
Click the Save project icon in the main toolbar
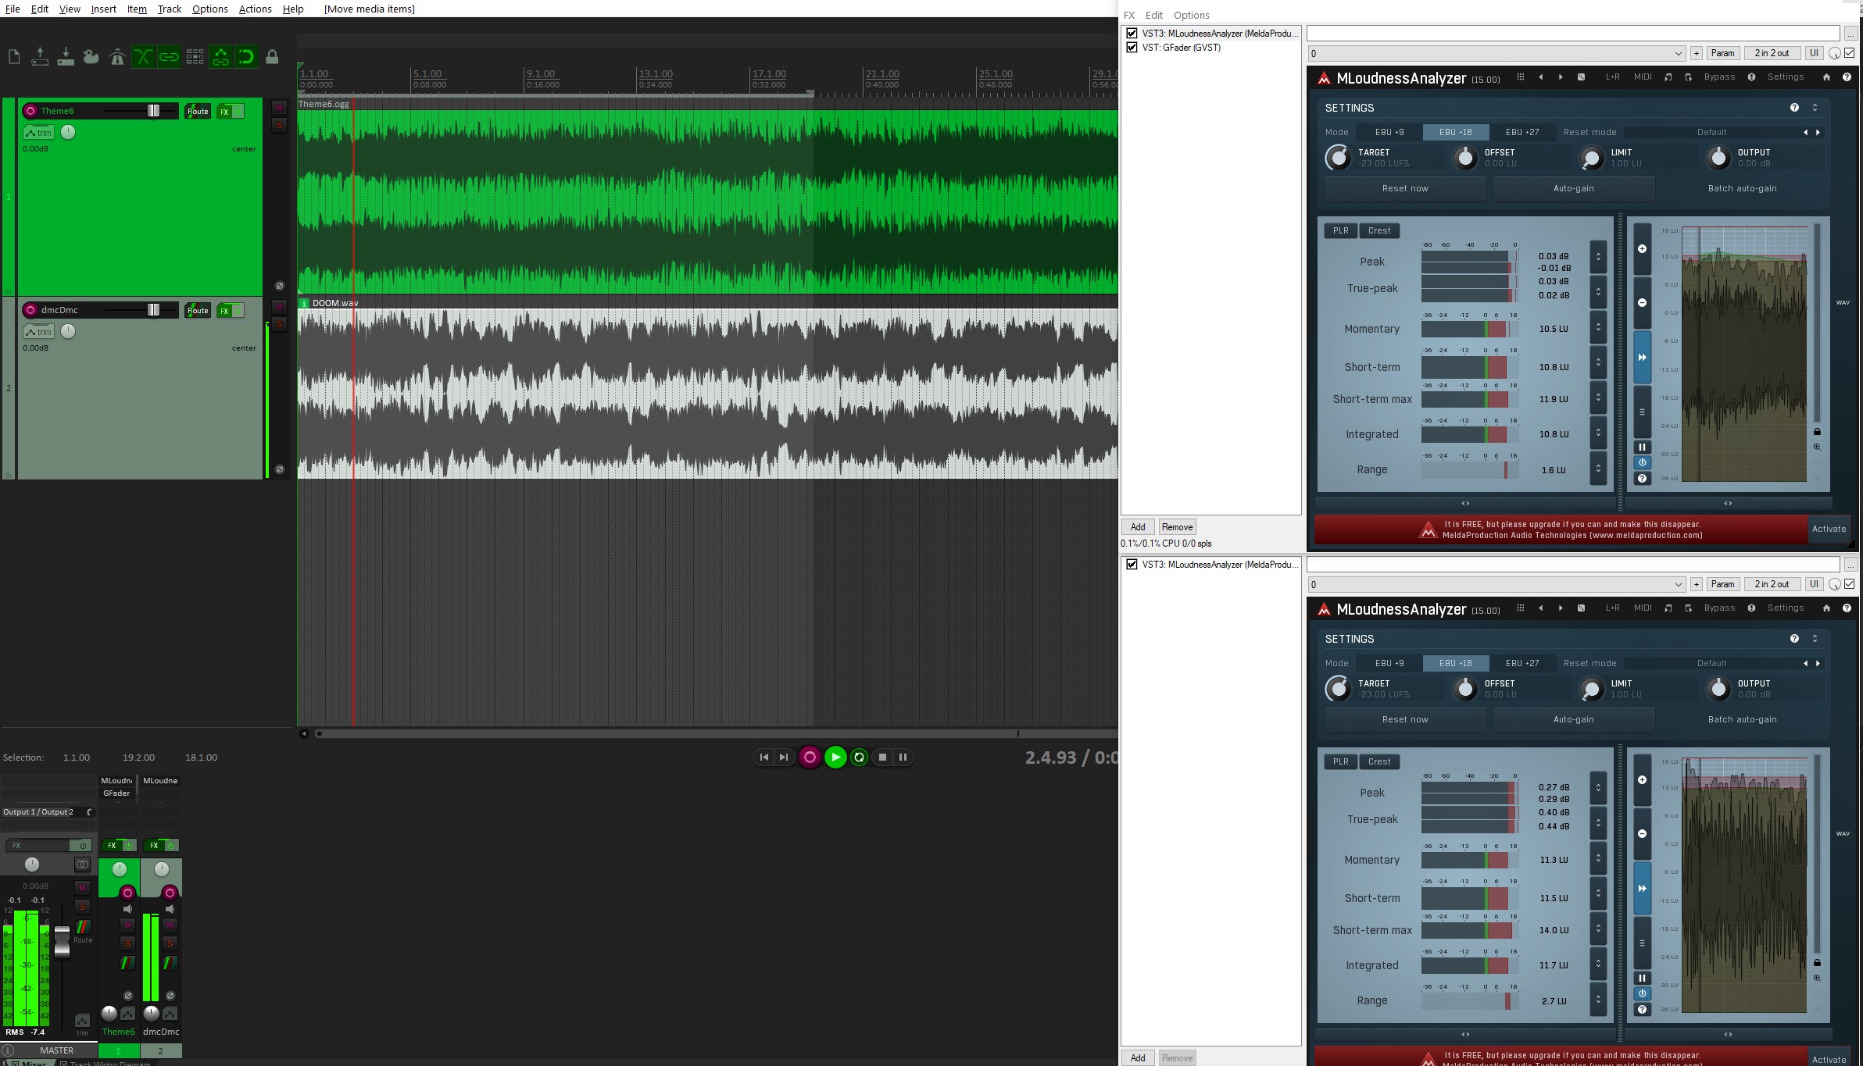(66, 56)
